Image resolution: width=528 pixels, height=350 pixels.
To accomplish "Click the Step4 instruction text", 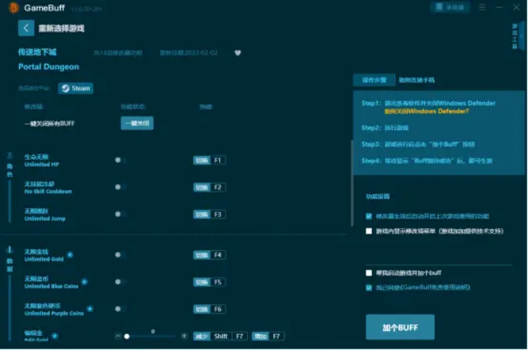I will tap(427, 161).
